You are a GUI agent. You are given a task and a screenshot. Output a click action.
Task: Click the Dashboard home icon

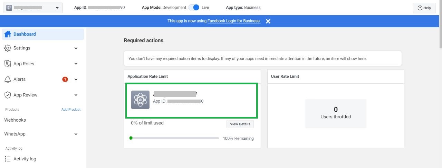pos(8,34)
